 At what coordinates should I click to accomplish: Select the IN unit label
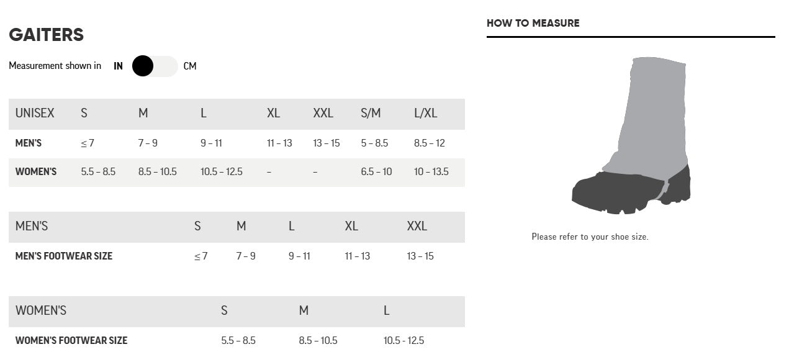118,66
